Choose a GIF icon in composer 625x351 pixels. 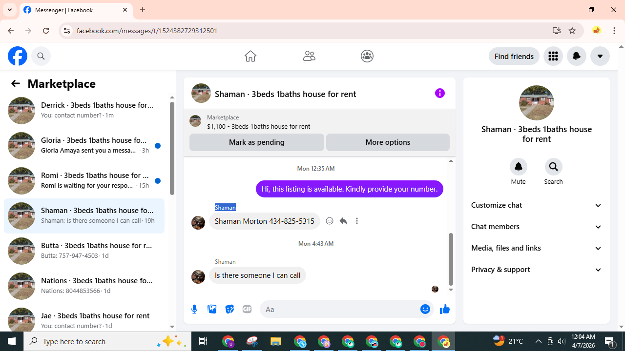point(247,309)
